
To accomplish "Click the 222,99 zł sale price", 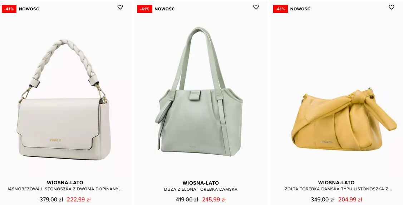I will pos(79,199).
